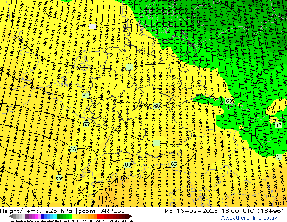Pick the dark purple swatch in the legend
The width and height of the screenshot is (287, 222).
(27, 216)
